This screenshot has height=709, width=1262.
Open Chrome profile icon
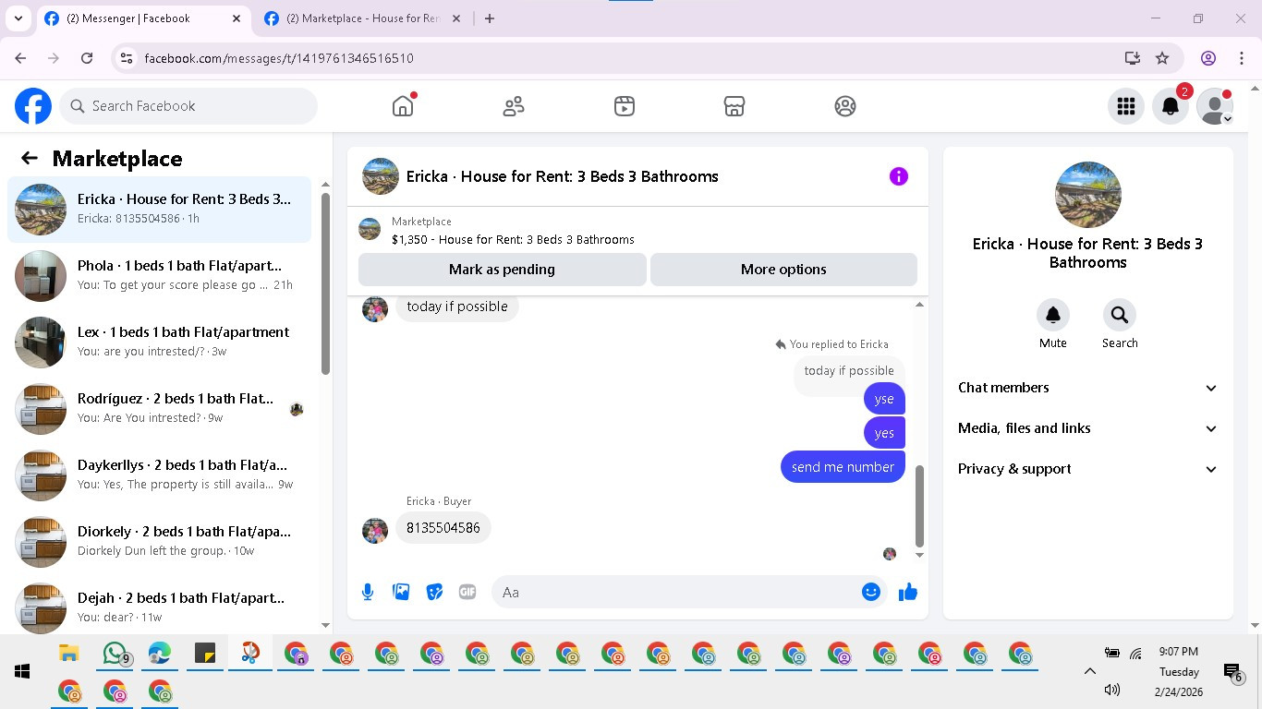(1208, 58)
